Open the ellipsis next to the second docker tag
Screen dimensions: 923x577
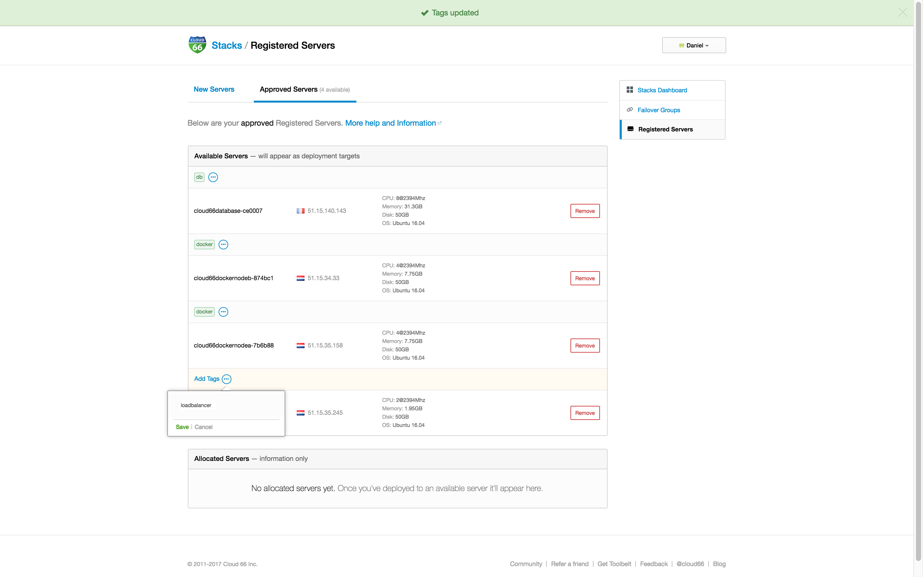(x=223, y=311)
